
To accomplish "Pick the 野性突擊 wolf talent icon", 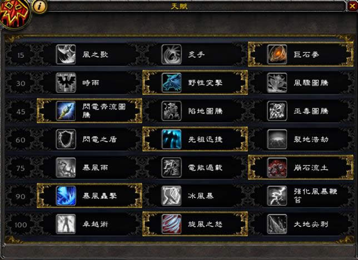I will (171, 83).
